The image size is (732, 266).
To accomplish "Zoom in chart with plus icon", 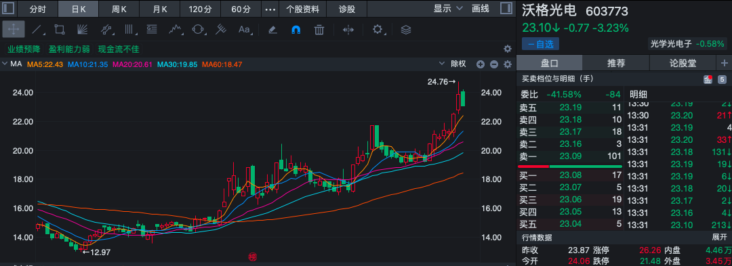I will coord(481,64).
